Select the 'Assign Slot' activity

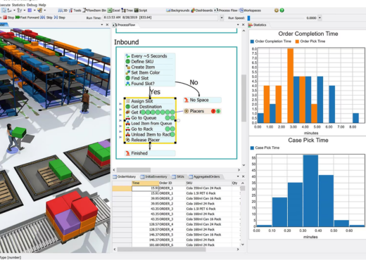150,101
